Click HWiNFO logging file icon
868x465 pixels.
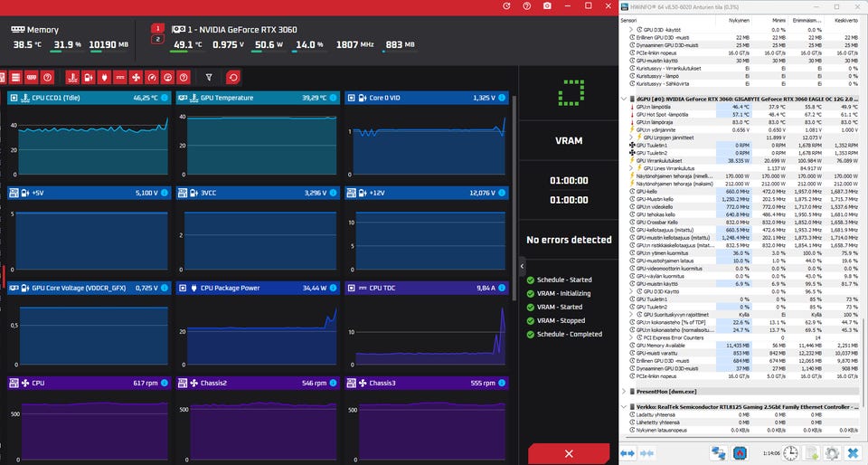point(812,453)
